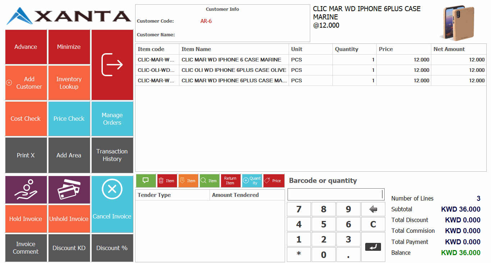Select row CLIC OLI WD IPHONE 6PLUS CASE OLIVE
491x263 pixels.
(x=311, y=70)
